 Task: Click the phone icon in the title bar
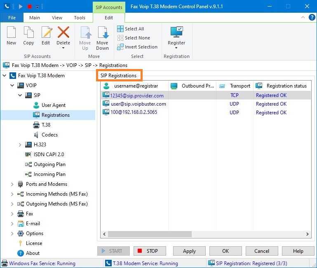[7, 6]
